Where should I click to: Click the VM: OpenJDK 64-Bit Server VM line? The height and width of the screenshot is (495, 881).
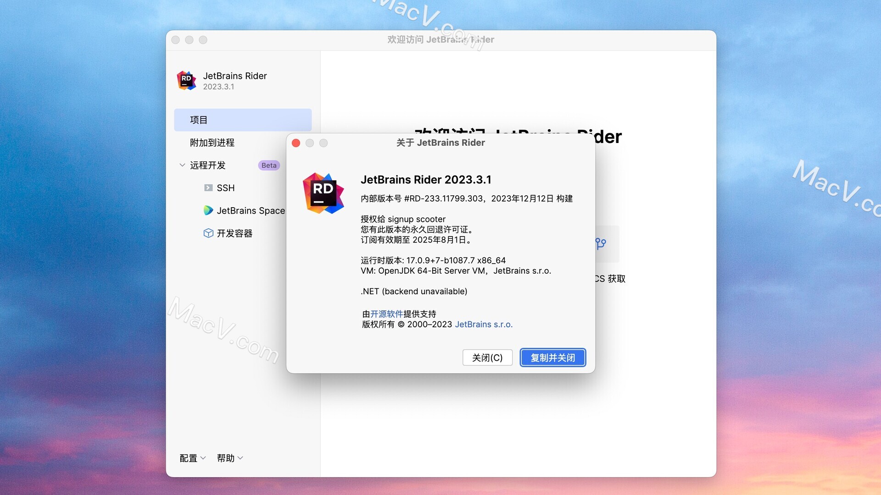point(456,271)
